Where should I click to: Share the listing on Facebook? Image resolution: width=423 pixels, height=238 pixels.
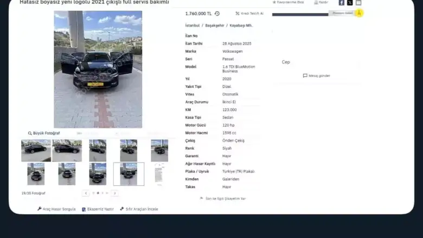(342, 3)
